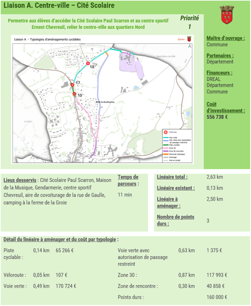
Task: Click the Financeurs heading
Action: pos(219,73)
